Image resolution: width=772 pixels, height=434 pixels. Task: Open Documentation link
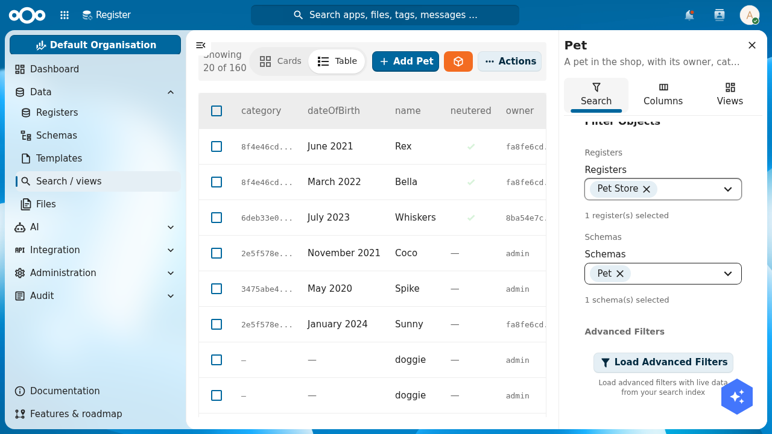(x=96, y=391)
